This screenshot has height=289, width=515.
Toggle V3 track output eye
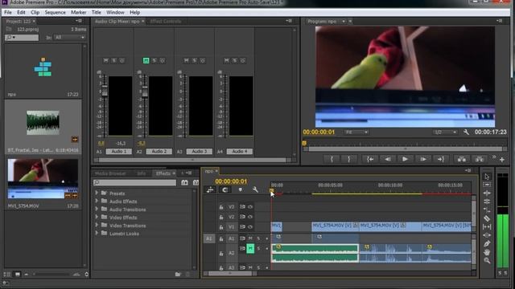250,207
